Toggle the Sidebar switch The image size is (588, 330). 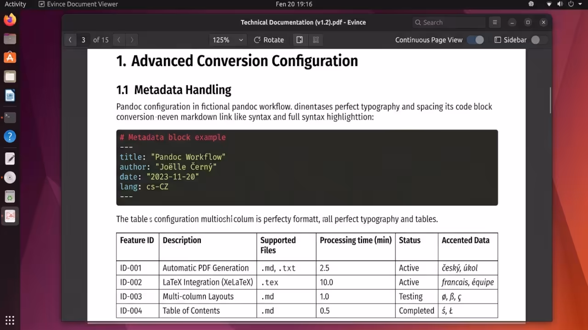540,40
